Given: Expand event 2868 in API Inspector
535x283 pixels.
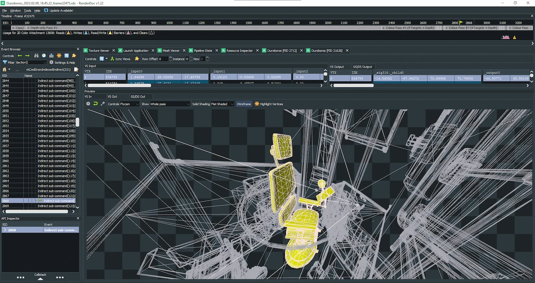Looking at the screenshot, I should 5,230.
